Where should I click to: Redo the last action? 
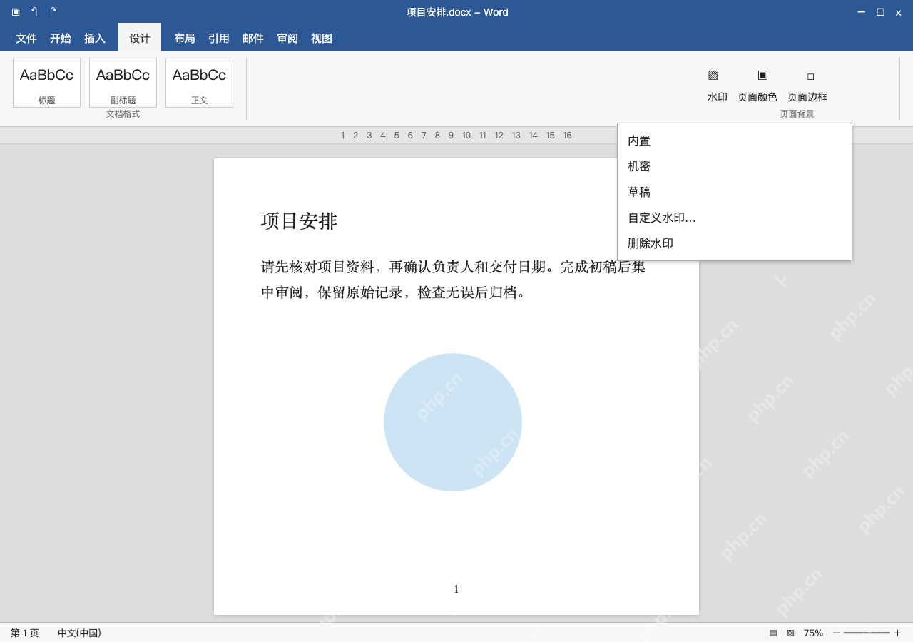(x=53, y=12)
